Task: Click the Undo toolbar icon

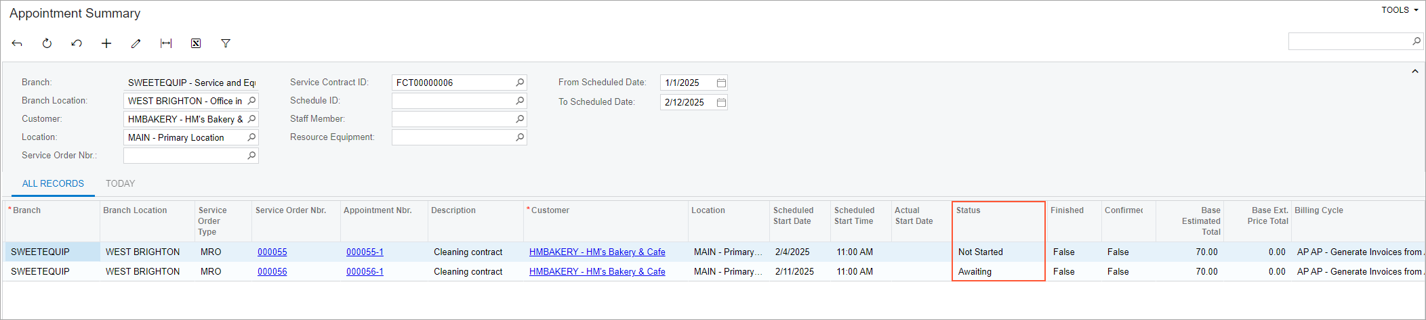Action: [x=77, y=43]
